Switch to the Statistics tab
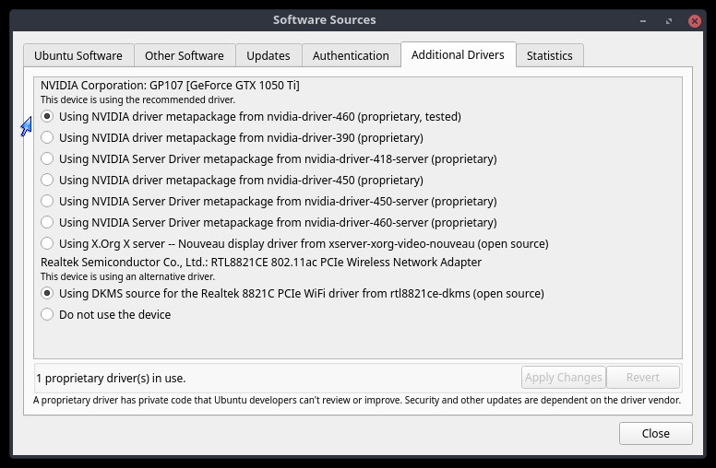This screenshot has width=716, height=468. point(549,55)
